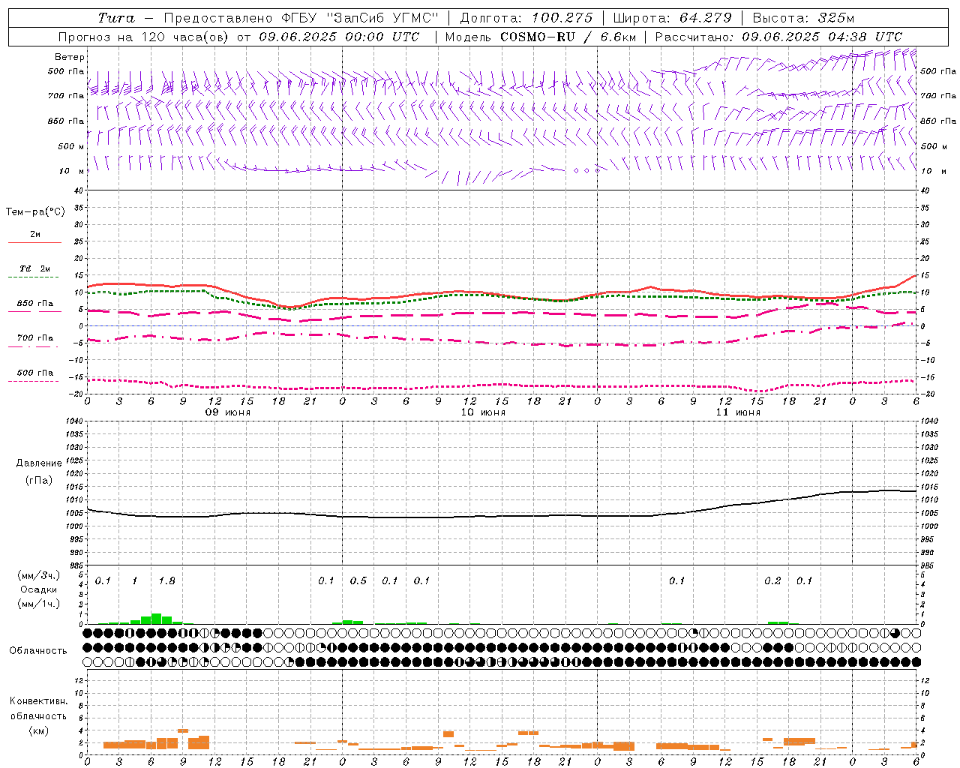Click the "11 июня" date label
Image resolution: width=960 pixels, height=768 pixels.
[x=738, y=412]
